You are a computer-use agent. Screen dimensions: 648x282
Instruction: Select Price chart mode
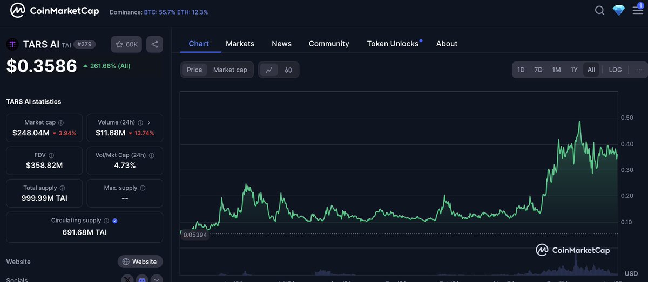194,70
